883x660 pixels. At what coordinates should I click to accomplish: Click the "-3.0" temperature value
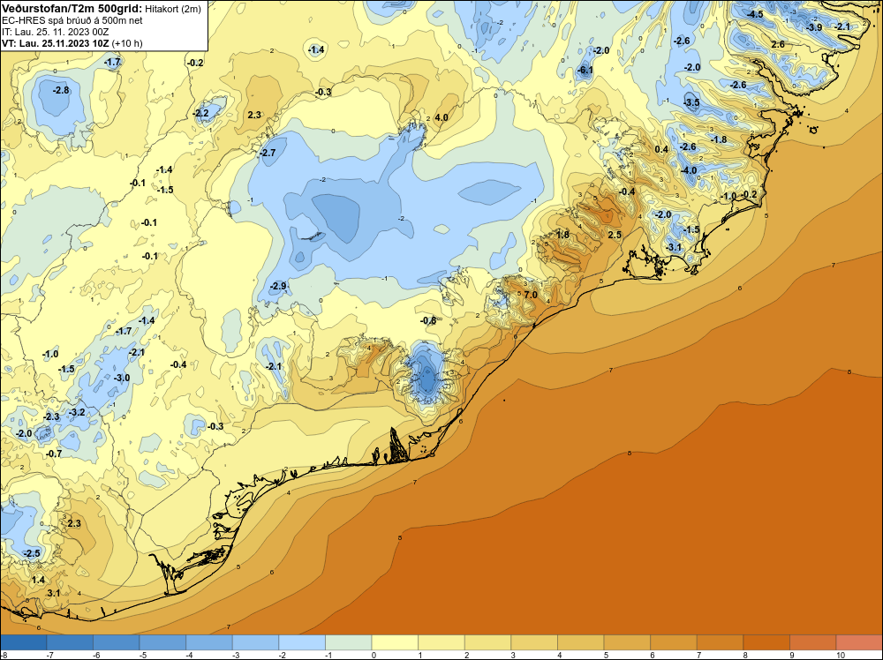122,379
